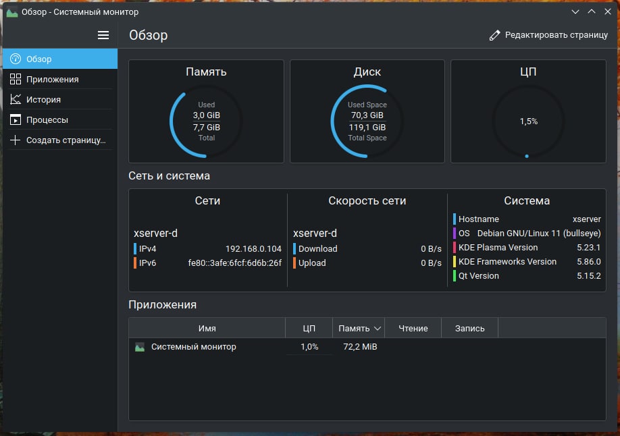The height and width of the screenshot is (436, 620).
Task: Sort applications by Запись column
Action: (470, 328)
